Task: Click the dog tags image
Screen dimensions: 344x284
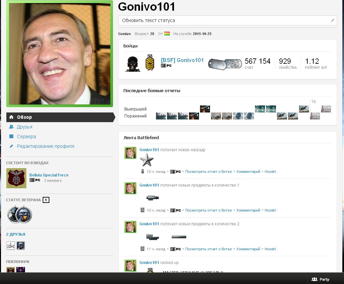Action: [x=225, y=63]
